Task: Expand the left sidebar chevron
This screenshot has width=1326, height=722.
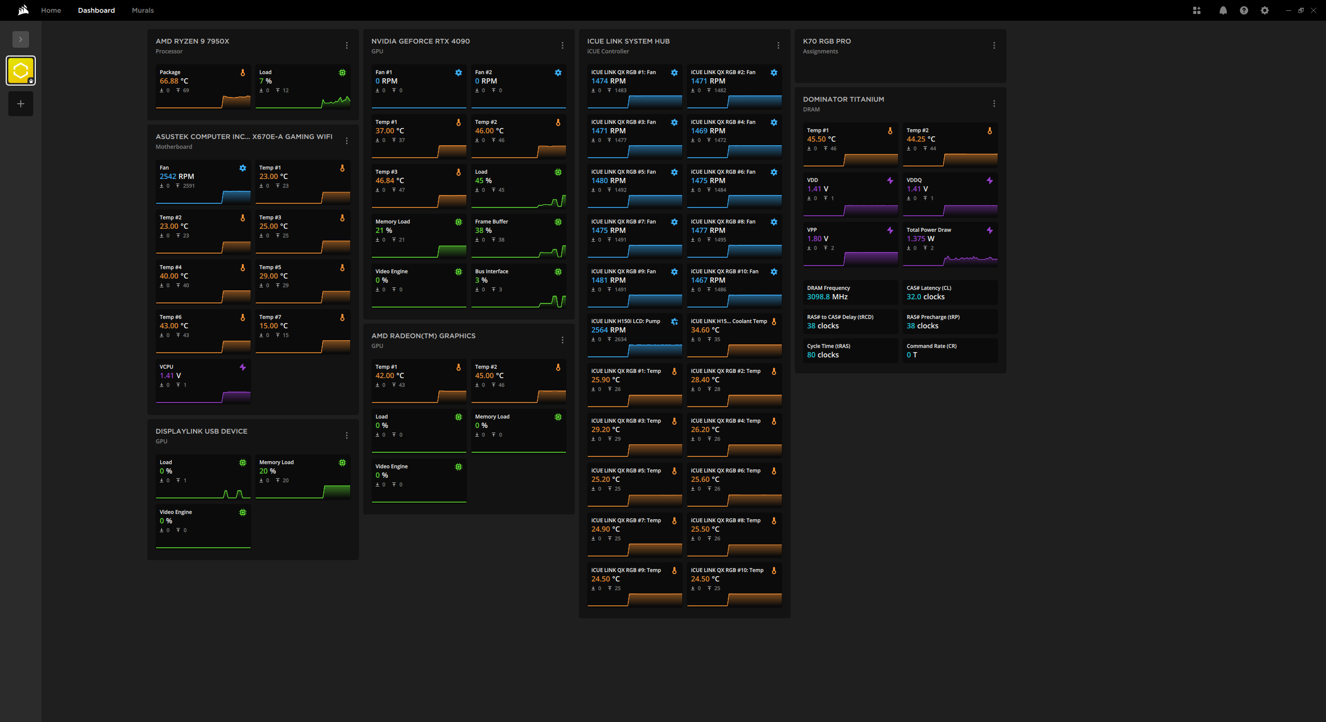Action: coord(21,39)
